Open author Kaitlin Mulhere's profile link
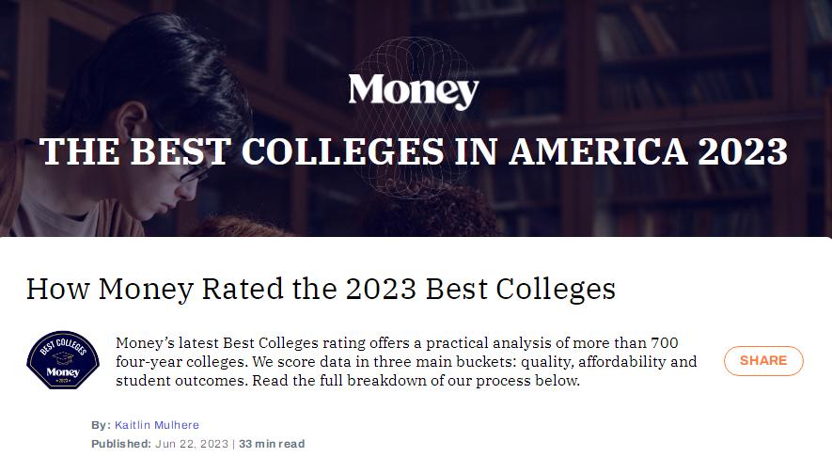This screenshot has height=457, width=832. pos(156,425)
